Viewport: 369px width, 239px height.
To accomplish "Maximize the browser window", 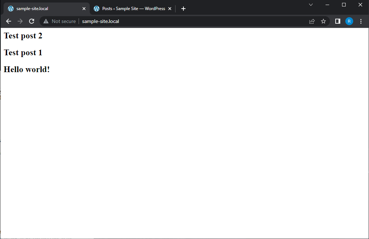I will click(x=344, y=5).
